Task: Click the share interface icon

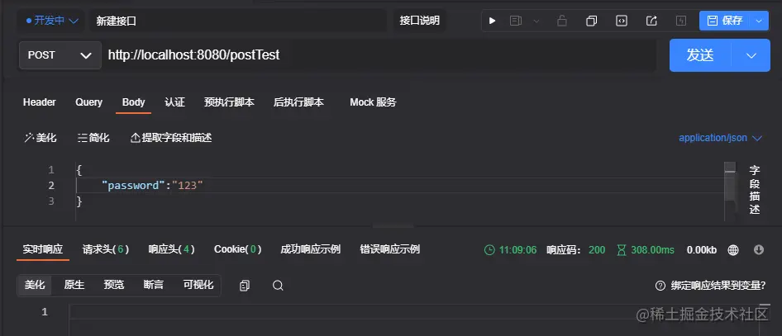Action: (651, 21)
